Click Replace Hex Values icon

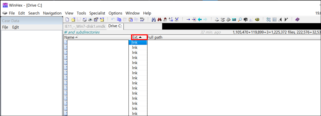177,19
